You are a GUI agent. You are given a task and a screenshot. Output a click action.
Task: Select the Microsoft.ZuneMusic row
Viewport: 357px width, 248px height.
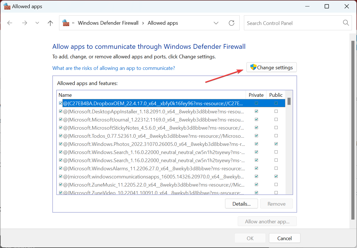click(x=171, y=185)
